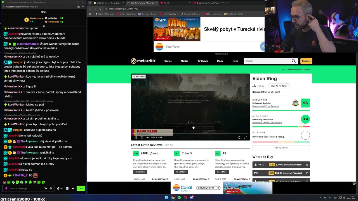Click Read More under LEVEL review
Viewport: 358px width, 201px height.
pyautogui.click(x=140, y=172)
